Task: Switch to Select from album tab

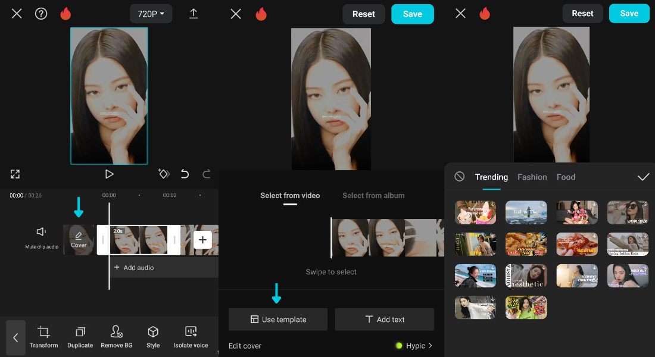Action: (x=373, y=195)
